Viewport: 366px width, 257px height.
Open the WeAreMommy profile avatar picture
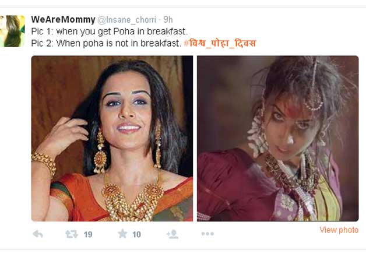[x=12, y=31]
